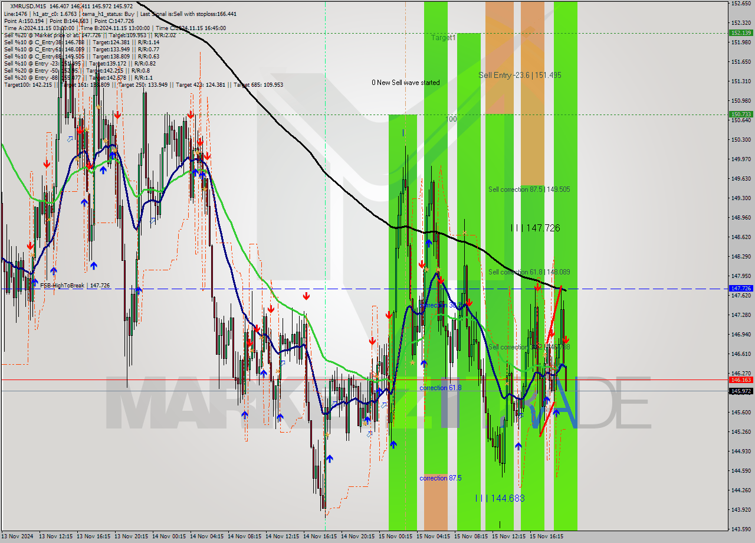Click the '| | | 147.726' point label
The image size is (755, 543).
pos(535,228)
